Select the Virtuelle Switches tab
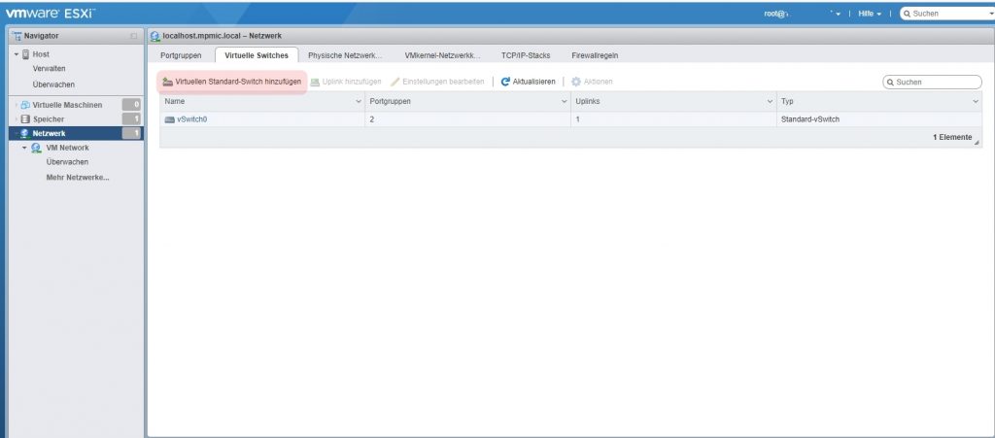 click(257, 55)
